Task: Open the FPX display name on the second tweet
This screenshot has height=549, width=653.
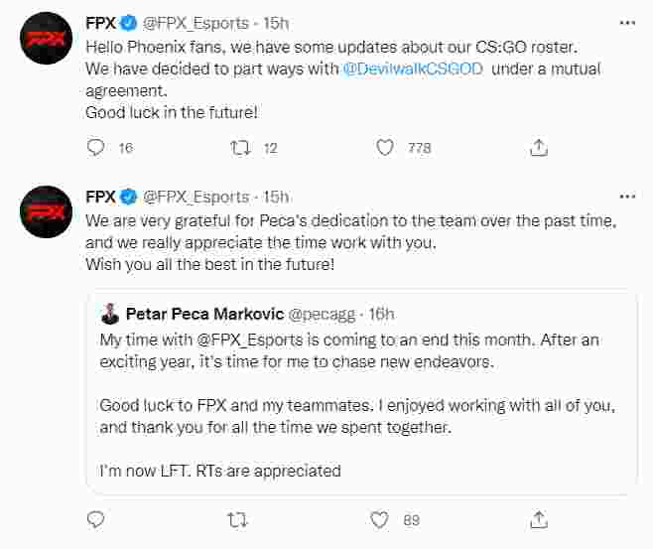Action: pos(101,197)
